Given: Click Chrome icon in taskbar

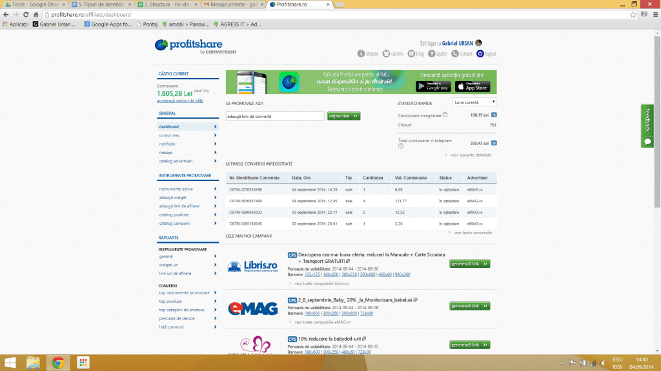Looking at the screenshot, I should click(x=57, y=363).
